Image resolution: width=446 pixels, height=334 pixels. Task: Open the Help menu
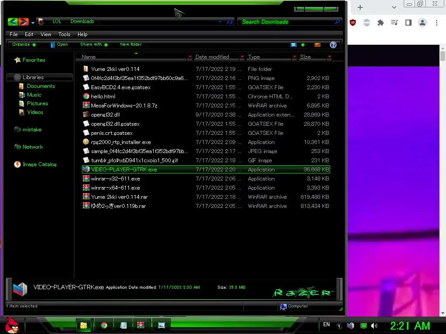pyautogui.click(x=82, y=34)
